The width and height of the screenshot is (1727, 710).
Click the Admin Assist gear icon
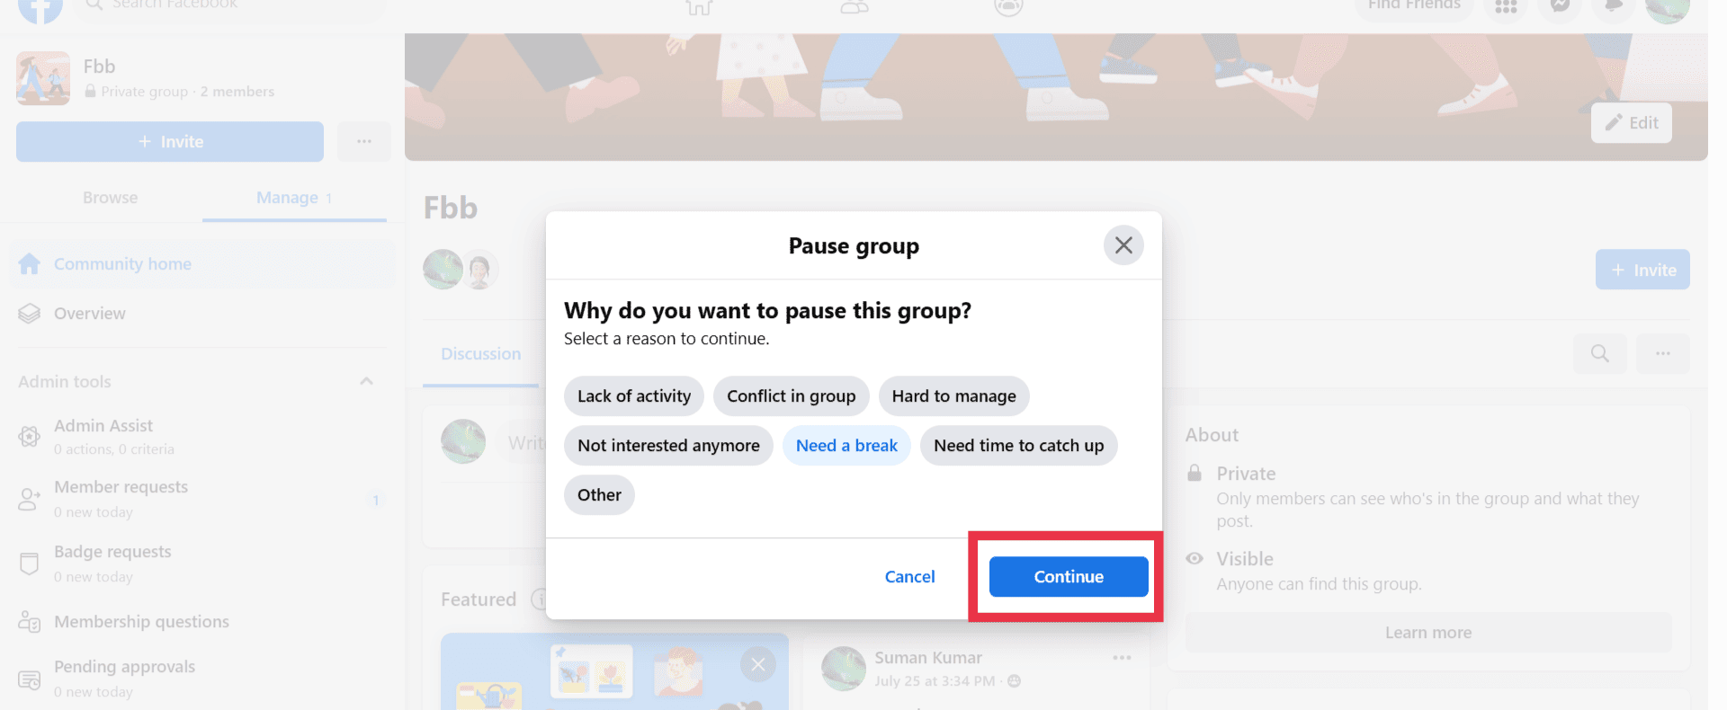coord(30,437)
